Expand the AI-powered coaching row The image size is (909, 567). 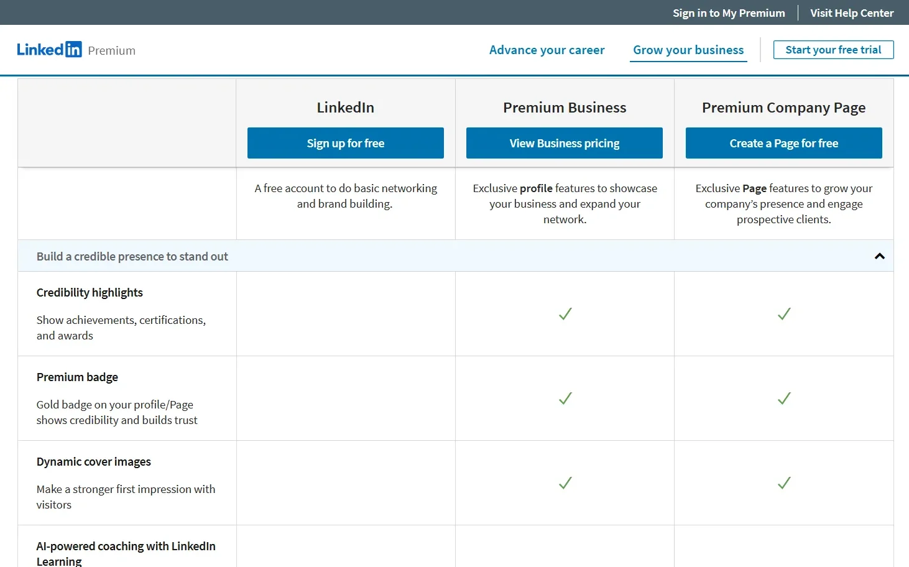click(x=126, y=552)
